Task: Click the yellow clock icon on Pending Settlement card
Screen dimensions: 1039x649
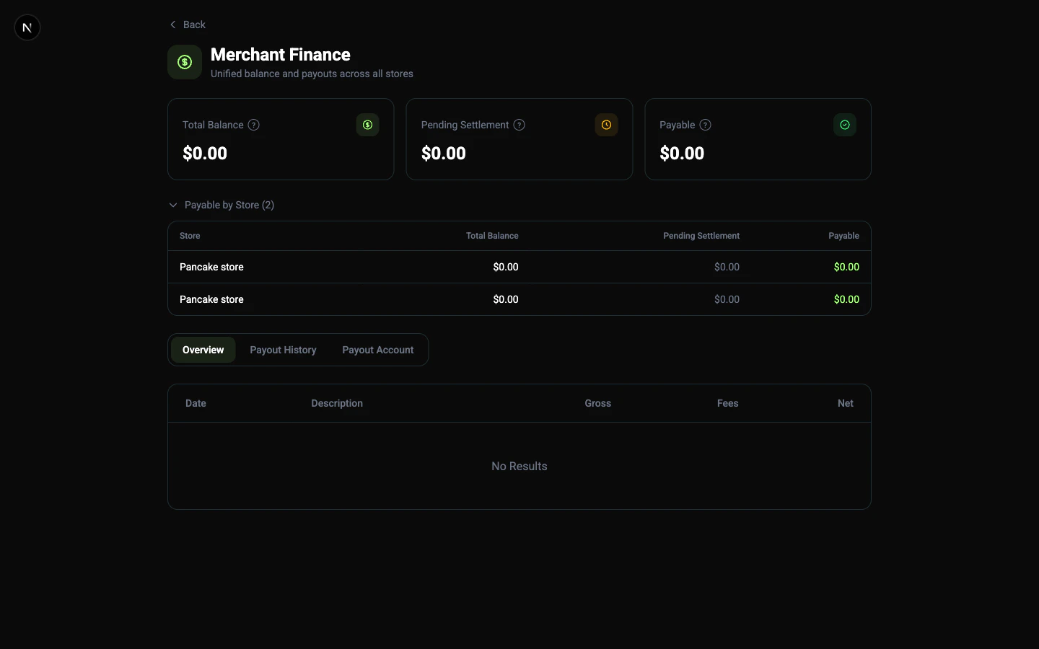Action: 605,125
